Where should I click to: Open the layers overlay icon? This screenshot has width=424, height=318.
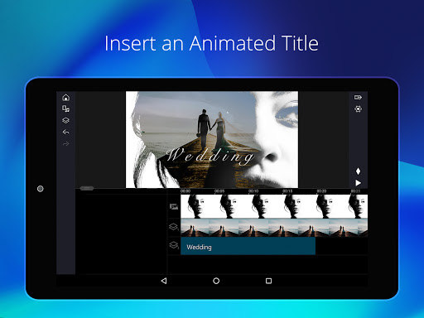[x=65, y=120]
